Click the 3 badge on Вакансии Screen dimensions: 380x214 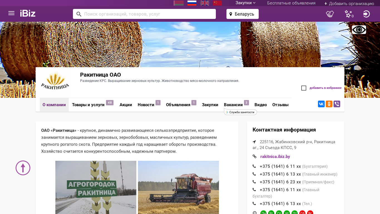(x=246, y=103)
